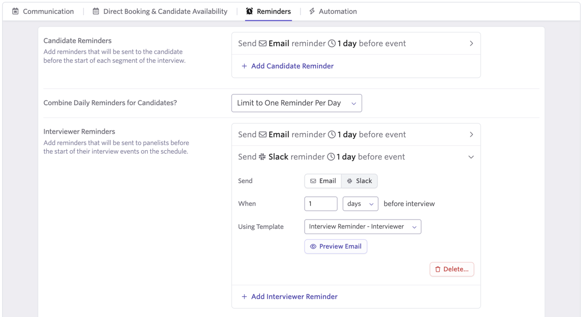Click the Delete... button
Screen dimensions: 587x317
452,269
